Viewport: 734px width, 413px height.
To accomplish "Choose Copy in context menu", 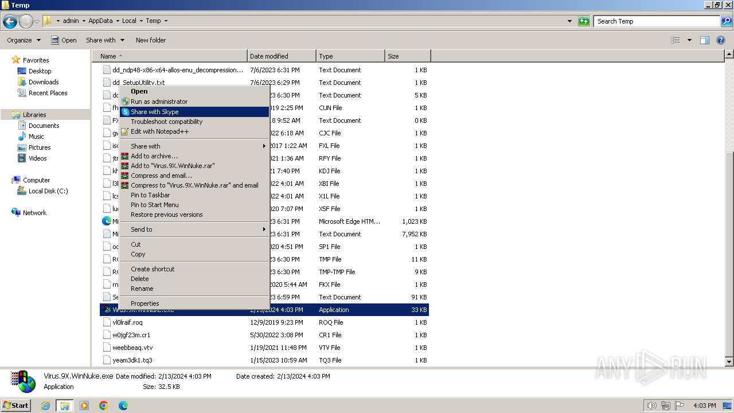I will coord(194,254).
